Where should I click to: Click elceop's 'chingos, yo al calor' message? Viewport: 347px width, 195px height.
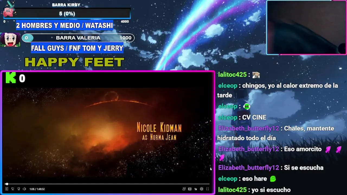tap(278, 90)
